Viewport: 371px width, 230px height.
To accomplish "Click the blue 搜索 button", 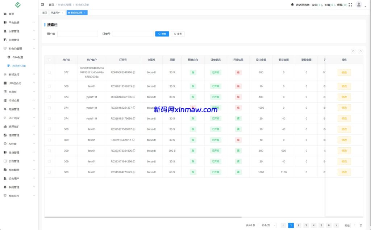I will pyautogui.click(x=162, y=34).
